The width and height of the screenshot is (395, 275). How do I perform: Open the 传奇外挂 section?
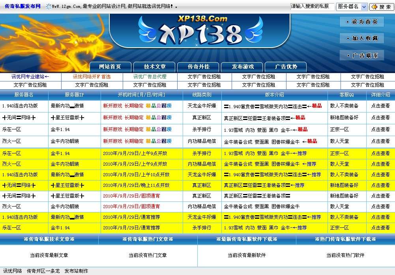[x=198, y=67]
